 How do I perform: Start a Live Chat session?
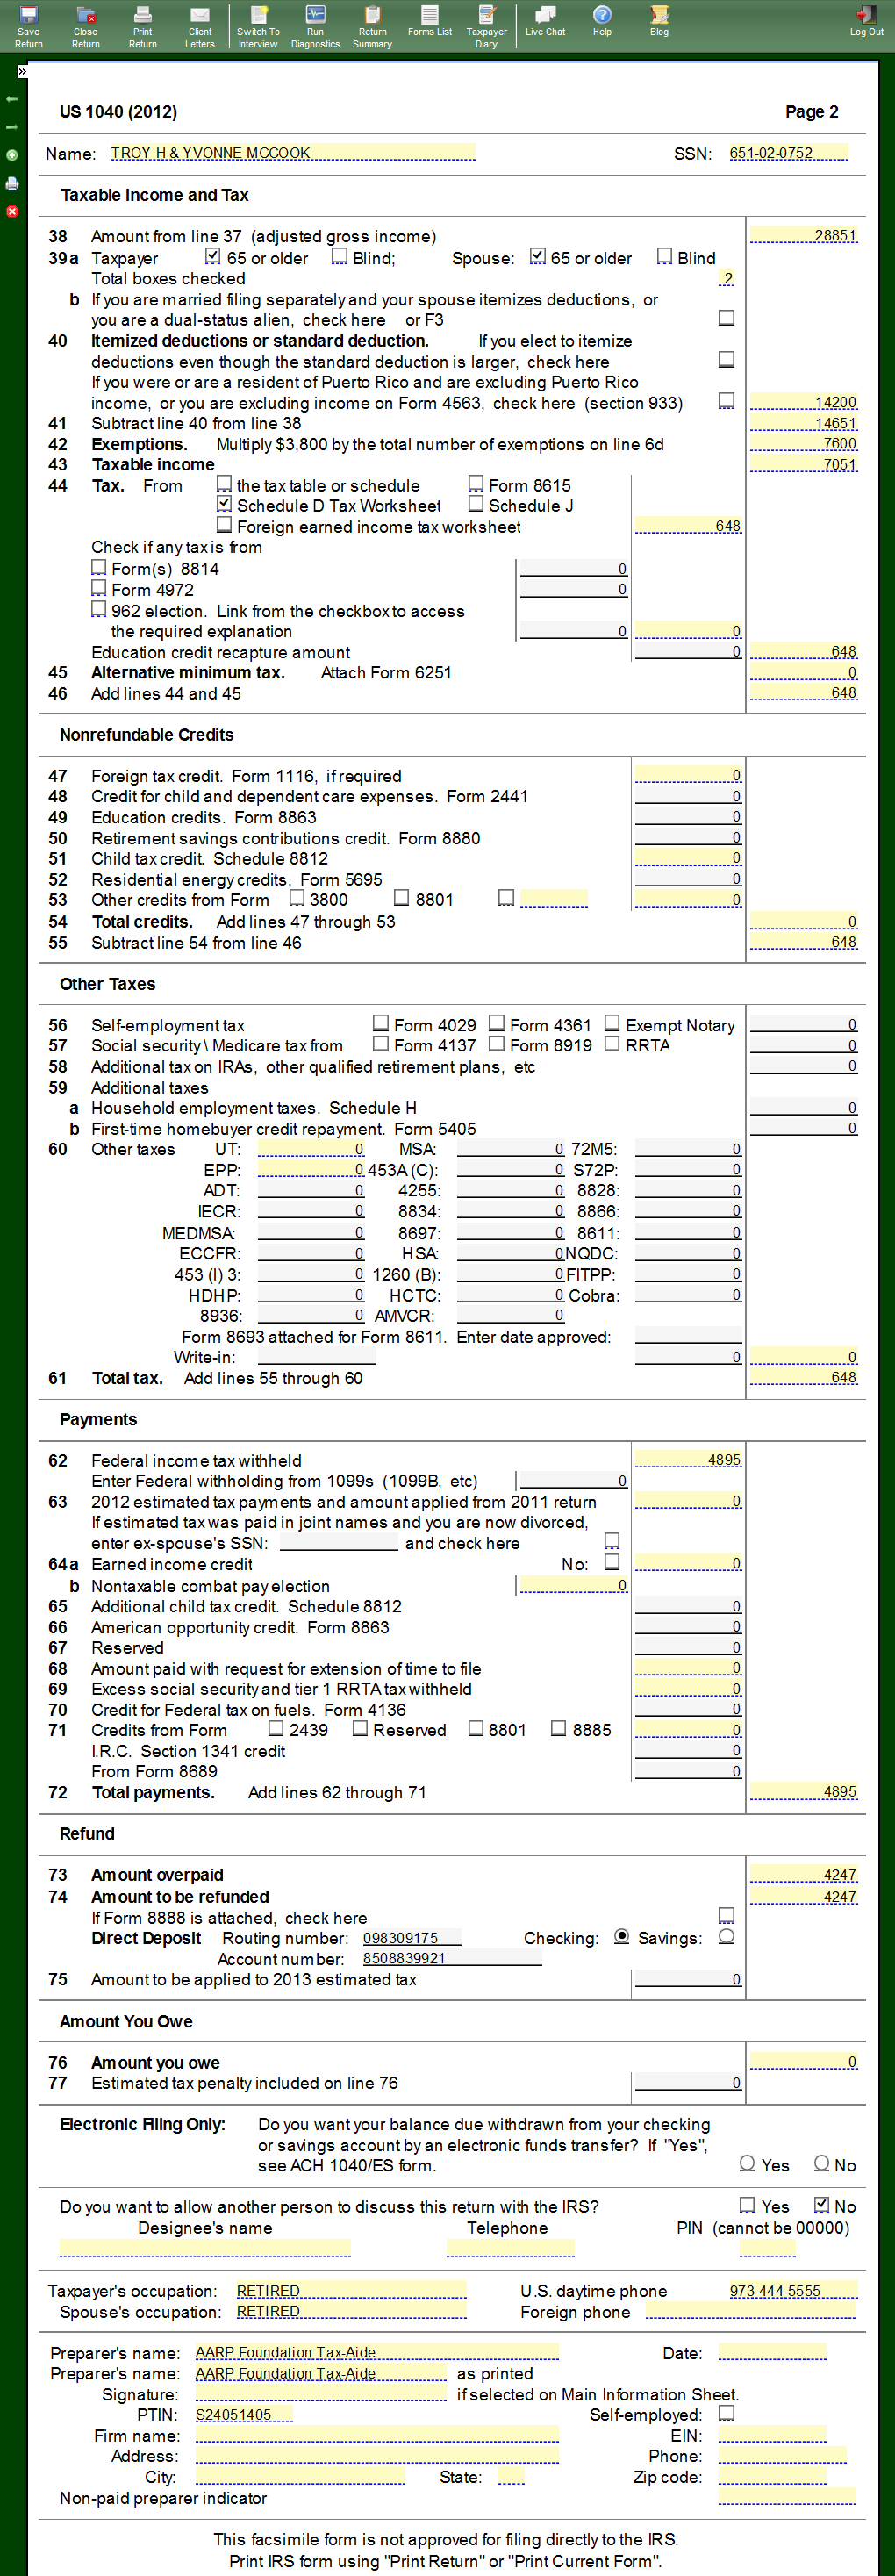point(545,22)
